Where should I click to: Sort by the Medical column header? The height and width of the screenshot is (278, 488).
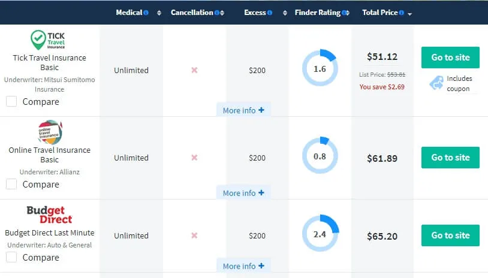point(129,13)
